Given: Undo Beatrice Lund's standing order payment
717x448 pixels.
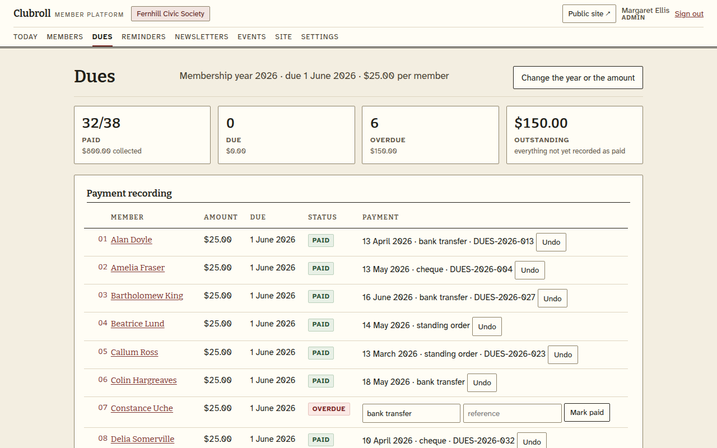Looking at the screenshot, I should click(487, 326).
